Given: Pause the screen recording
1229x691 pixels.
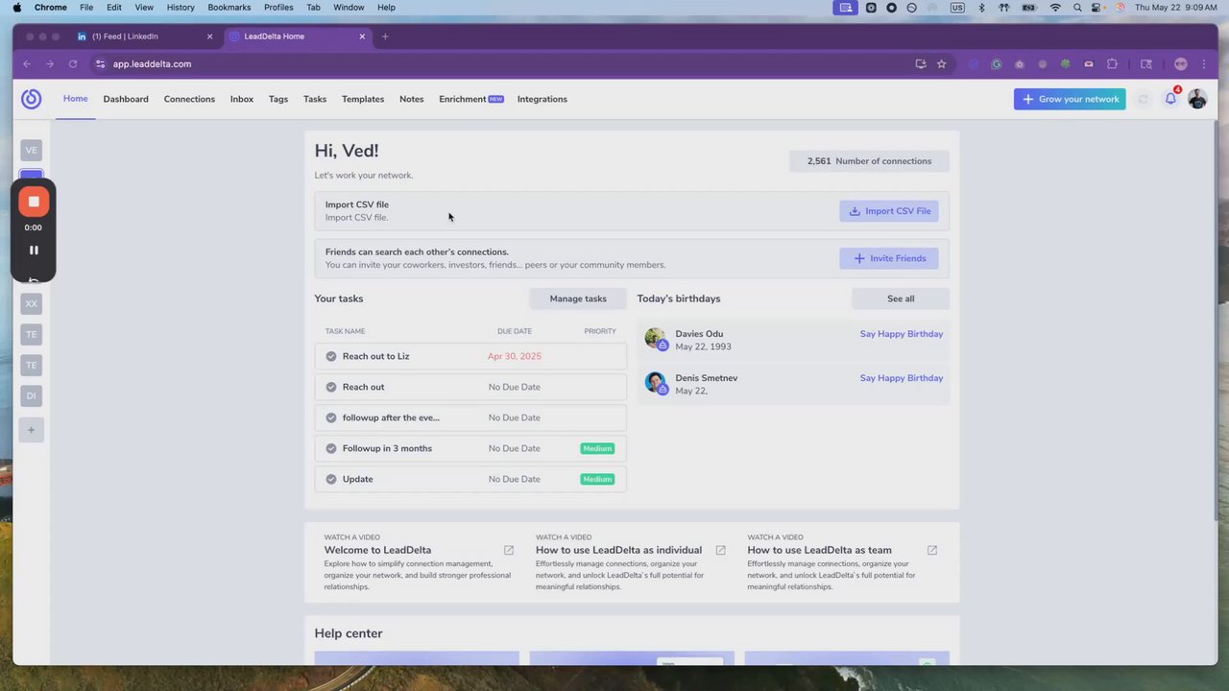Looking at the screenshot, I should (34, 250).
